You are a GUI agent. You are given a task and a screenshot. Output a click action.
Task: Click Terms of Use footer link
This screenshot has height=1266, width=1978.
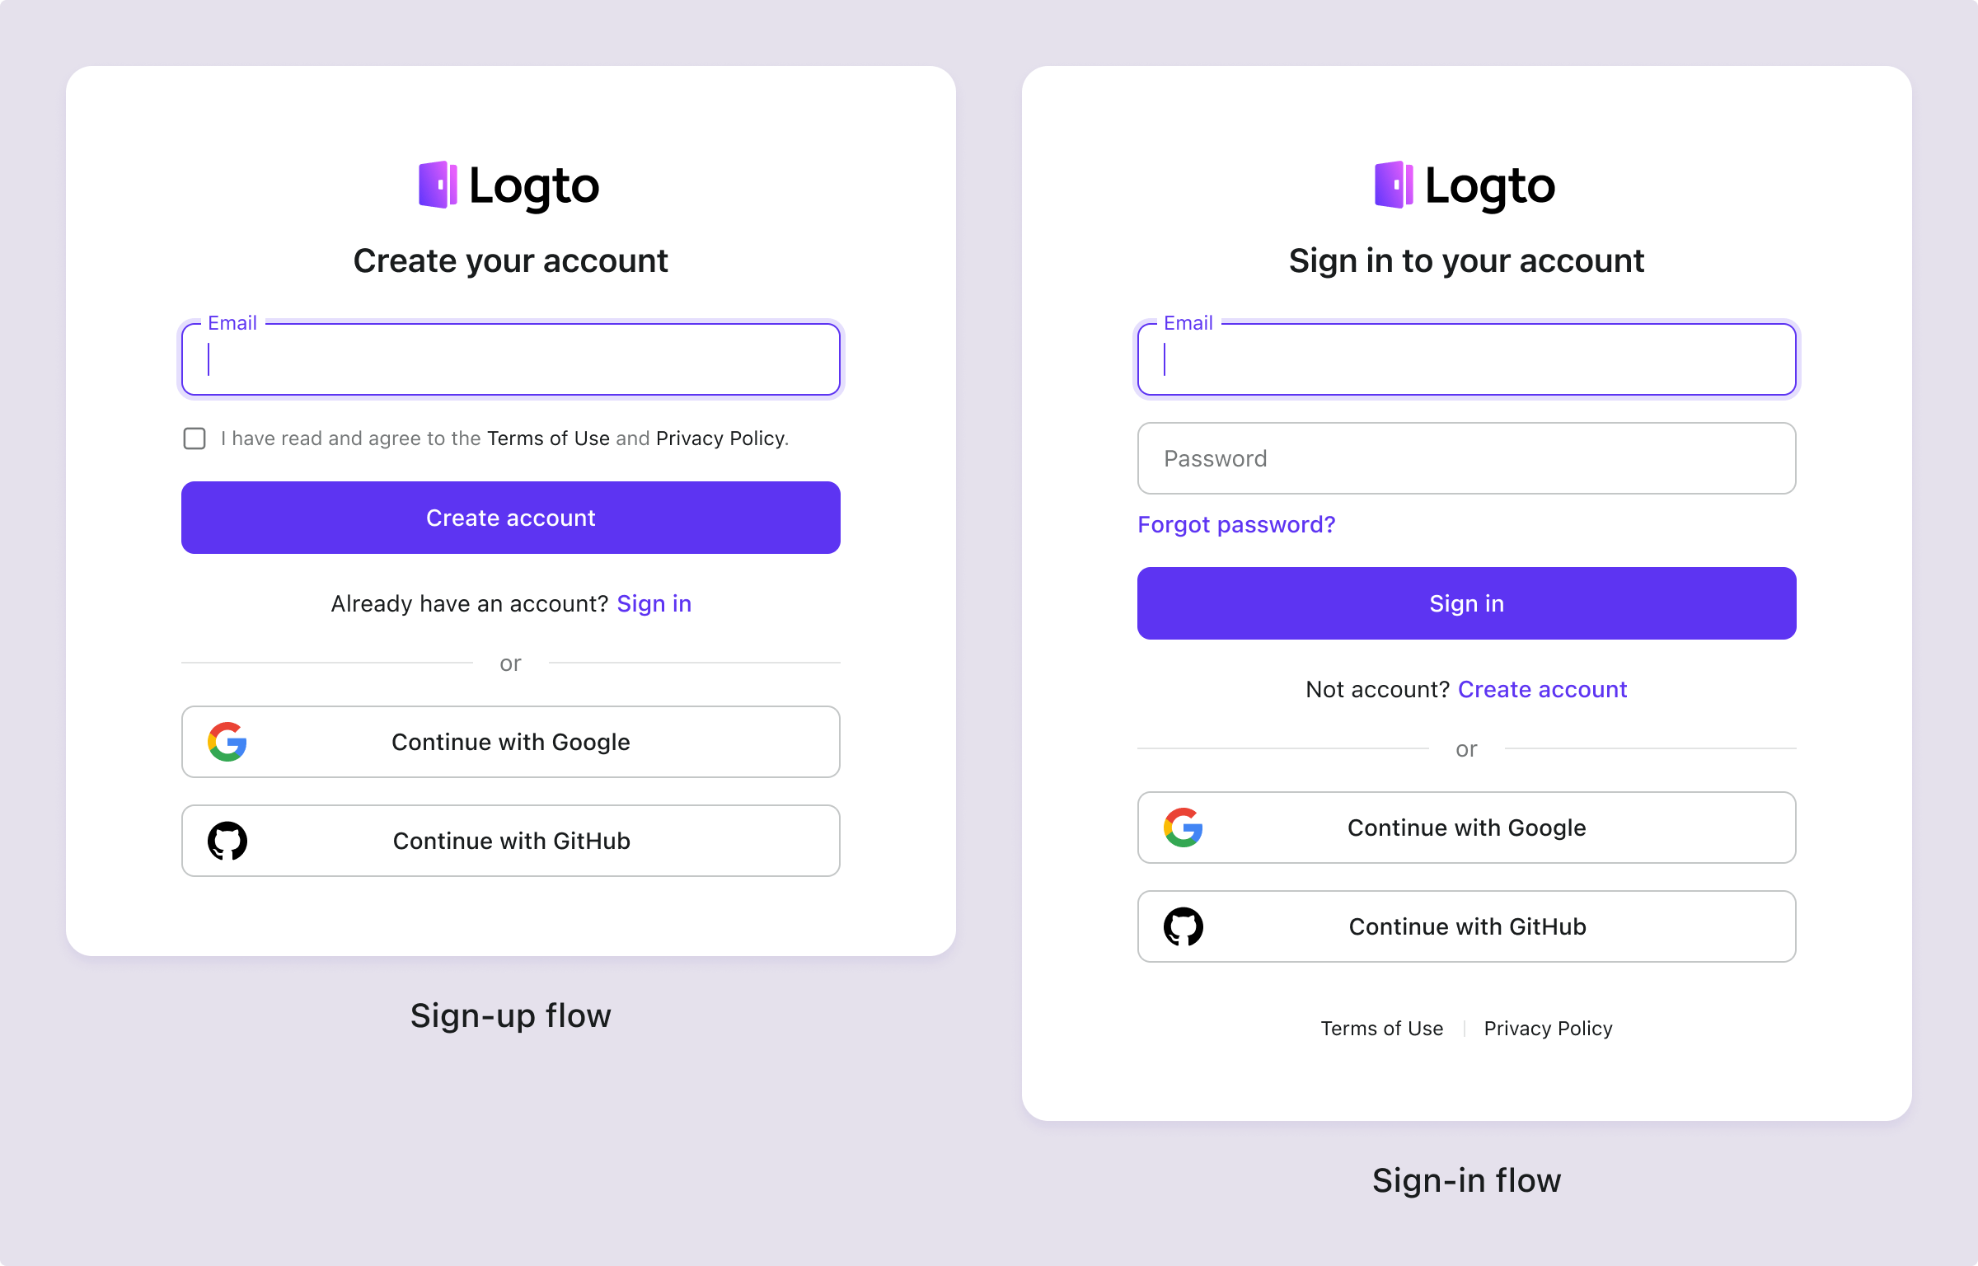(x=1381, y=1027)
